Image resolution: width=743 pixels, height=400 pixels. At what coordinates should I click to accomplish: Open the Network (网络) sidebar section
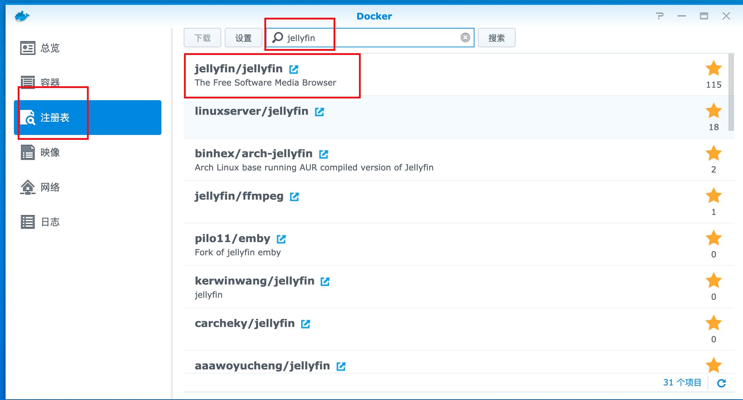pyautogui.click(x=88, y=187)
